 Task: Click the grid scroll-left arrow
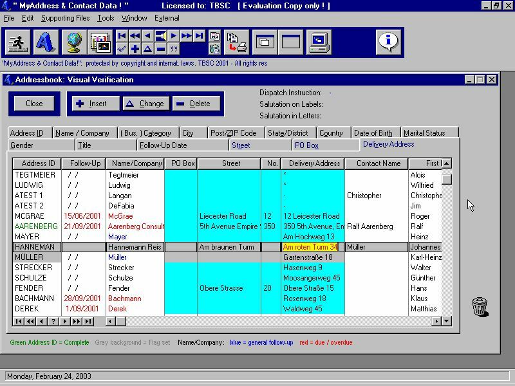(111, 321)
